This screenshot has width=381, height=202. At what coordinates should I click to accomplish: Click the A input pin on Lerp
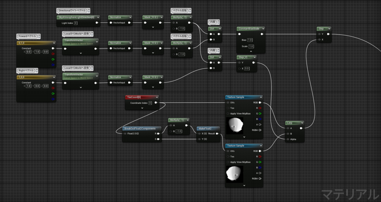pos(288,128)
